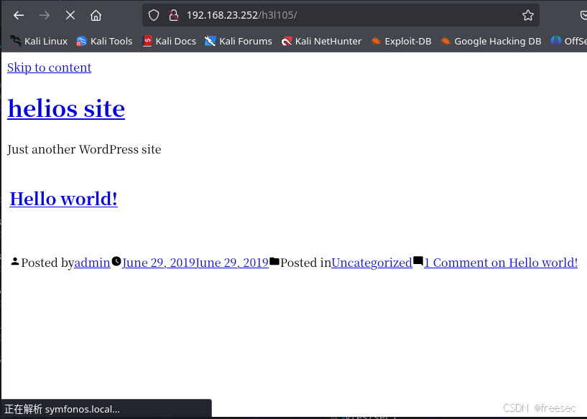
Task: Click the Pocket icon at toolbar edge
Action: (583, 15)
